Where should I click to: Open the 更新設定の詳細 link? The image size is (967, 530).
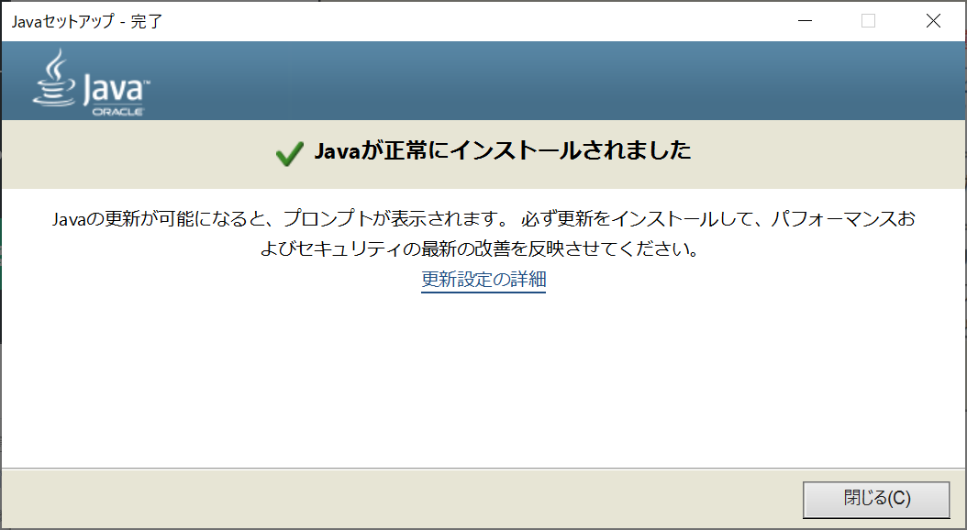(483, 279)
